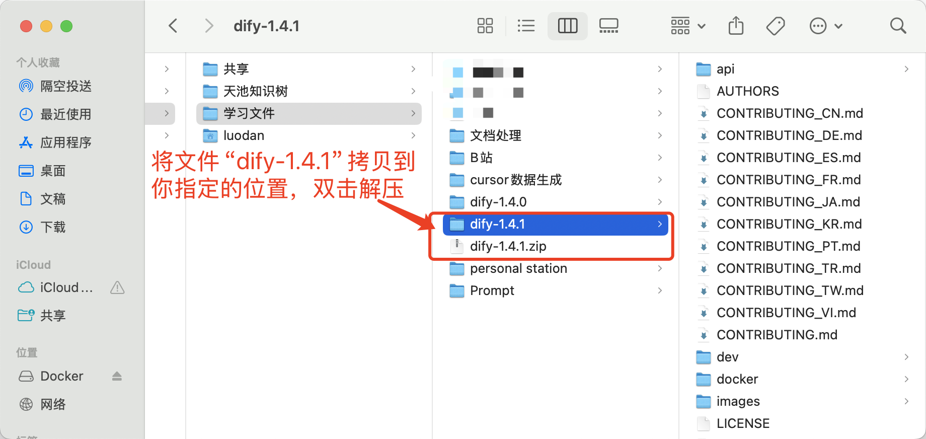
Task: Expand chevron beside 文档处理
Action: tap(660, 135)
